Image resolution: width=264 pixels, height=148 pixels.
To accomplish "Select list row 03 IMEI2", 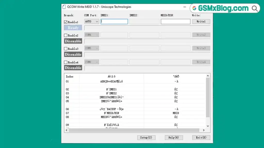I will (135, 93).
